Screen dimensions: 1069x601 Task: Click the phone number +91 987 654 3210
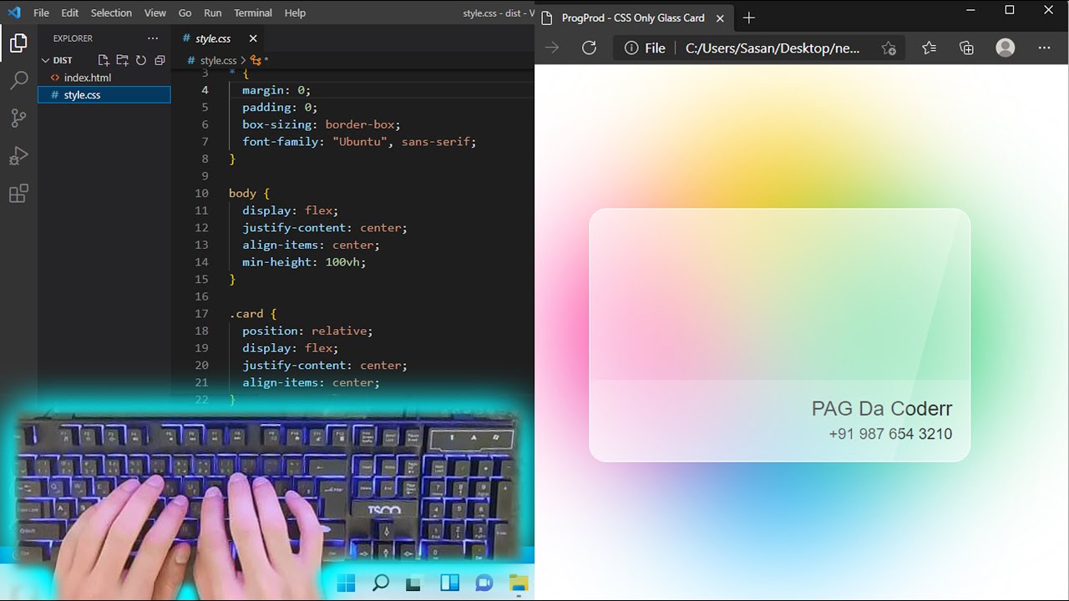pyautogui.click(x=890, y=434)
